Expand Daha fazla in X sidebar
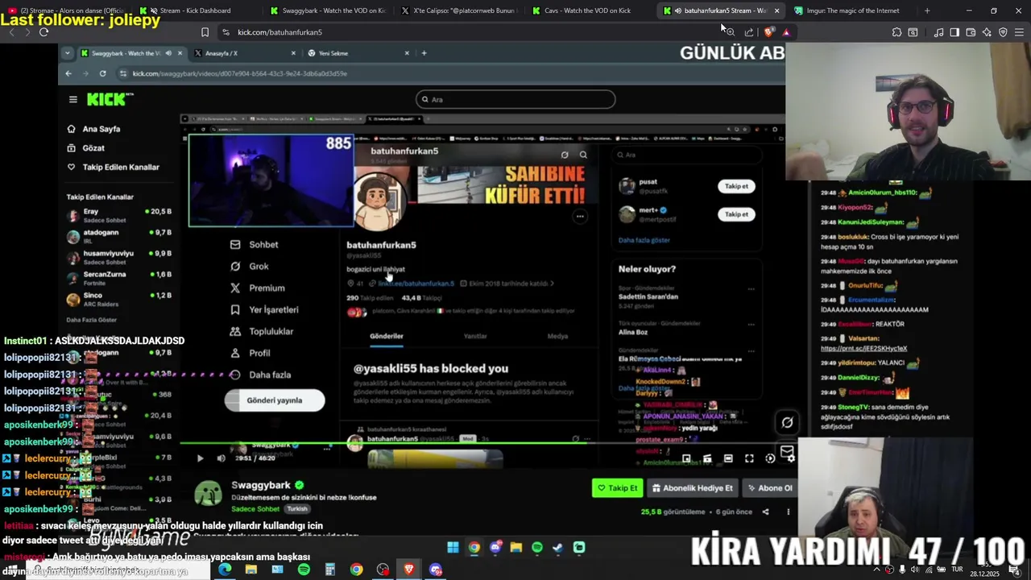 point(259,375)
